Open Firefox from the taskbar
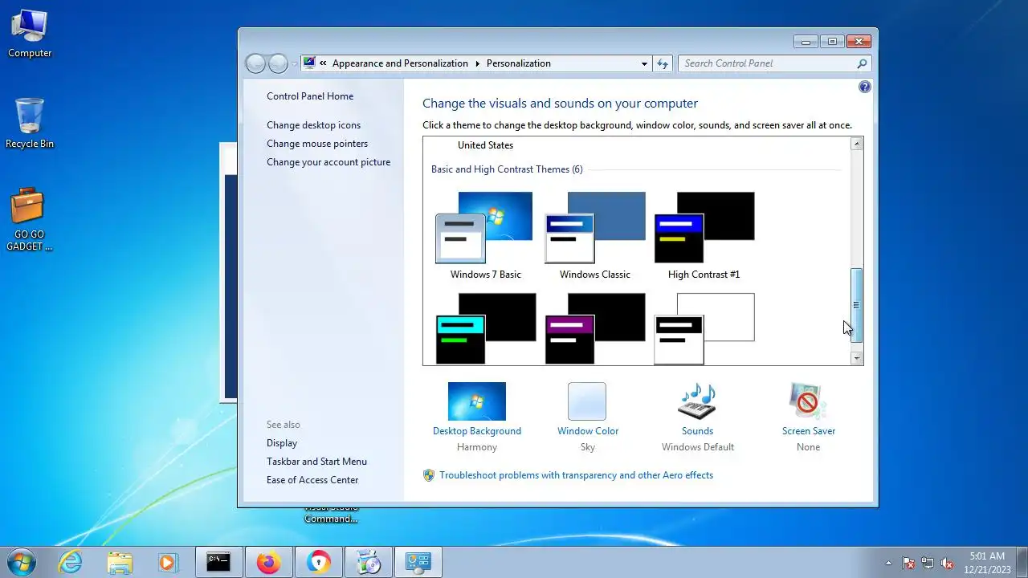The height and width of the screenshot is (578, 1028). tap(268, 562)
